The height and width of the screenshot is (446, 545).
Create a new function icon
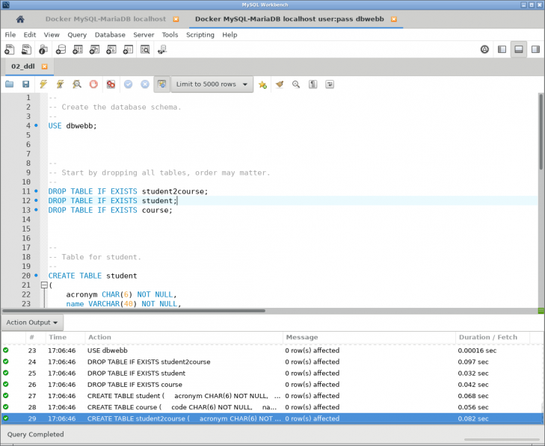[x=128, y=49]
